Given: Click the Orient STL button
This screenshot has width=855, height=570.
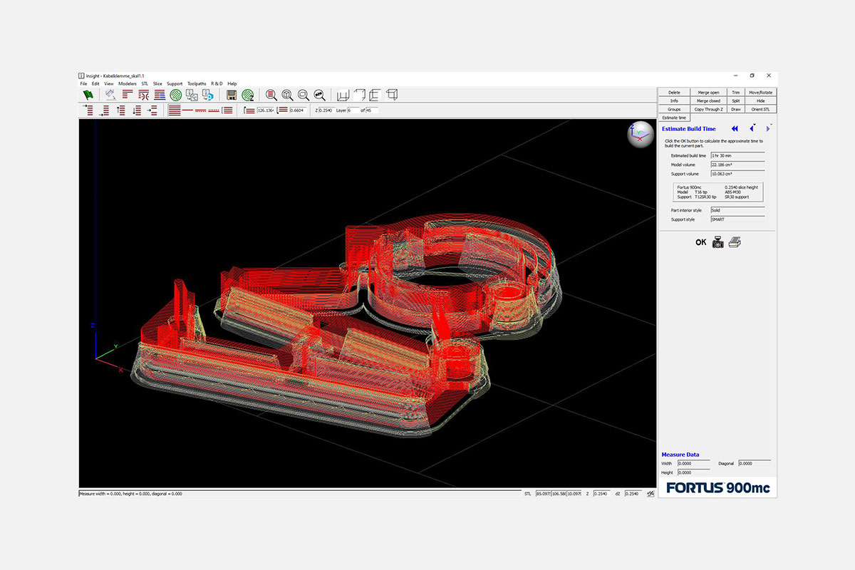Looking at the screenshot, I should tap(760, 109).
